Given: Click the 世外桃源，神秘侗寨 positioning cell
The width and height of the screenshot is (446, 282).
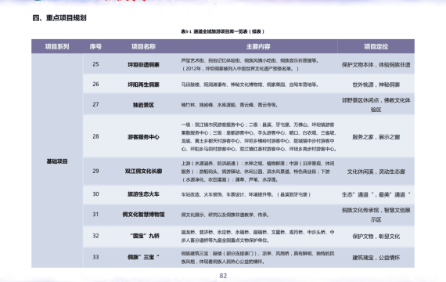Looking at the screenshot, I should pyautogui.click(x=376, y=85).
